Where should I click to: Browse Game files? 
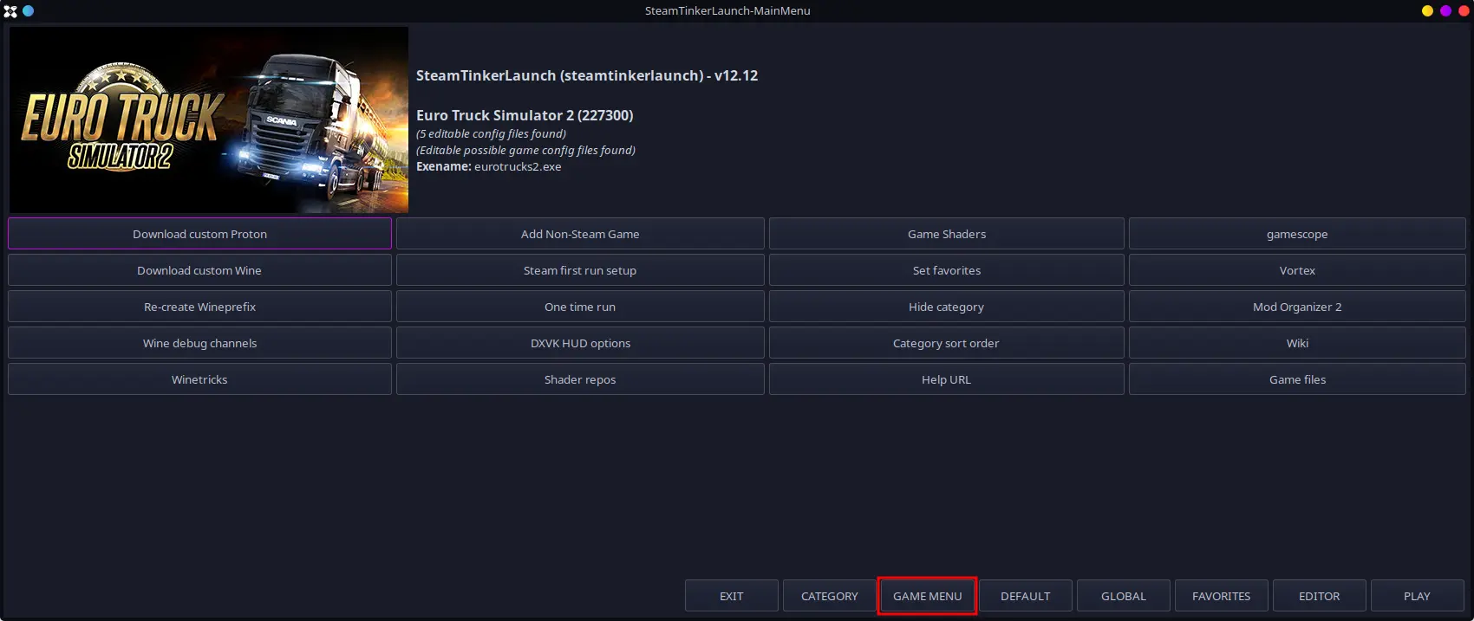pos(1297,379)
